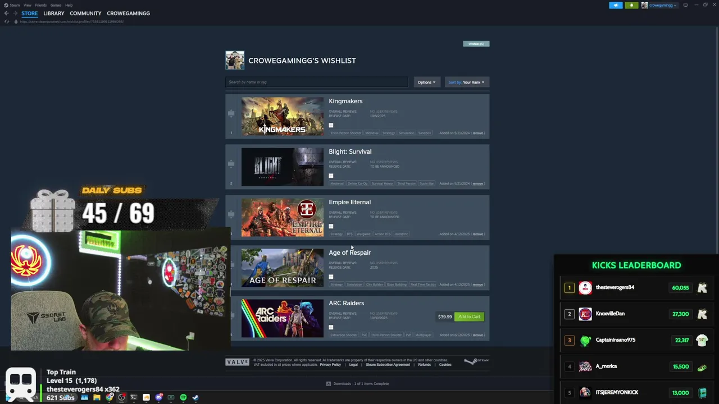Image resolution: width=719 pixels, height=404 pixels.
Task: Click the Windows platform icon under Empire Eternal
Action: pos(331,226)
